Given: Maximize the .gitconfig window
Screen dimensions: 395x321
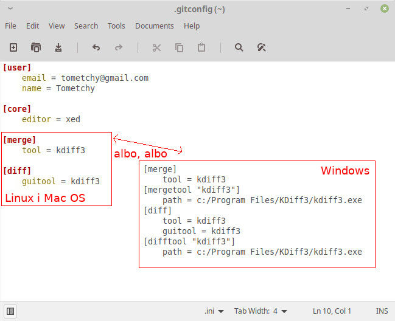Looking at the screenshot, I should (x=366, y=9).
